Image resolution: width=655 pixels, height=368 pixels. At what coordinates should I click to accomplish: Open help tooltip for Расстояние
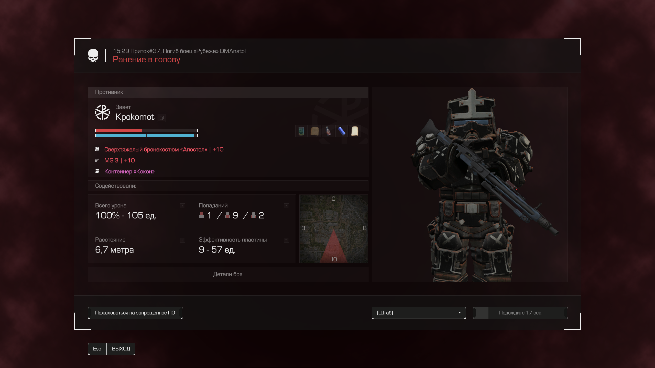point(182,240)
